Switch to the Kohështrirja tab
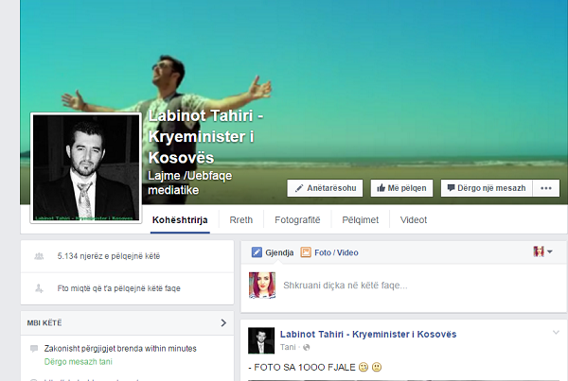The width and height of the screenshot is (568, 381). coord(180,220)
